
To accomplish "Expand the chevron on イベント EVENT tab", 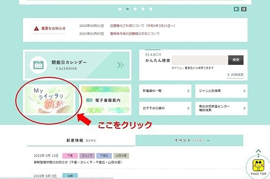I will [x=208, y=140].
